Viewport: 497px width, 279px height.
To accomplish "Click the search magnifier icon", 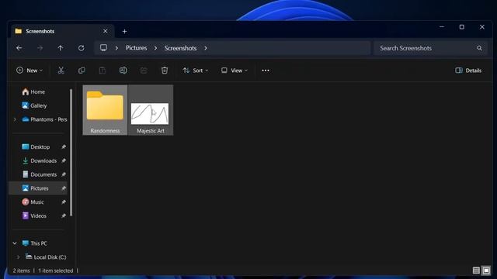I will 479,48.
